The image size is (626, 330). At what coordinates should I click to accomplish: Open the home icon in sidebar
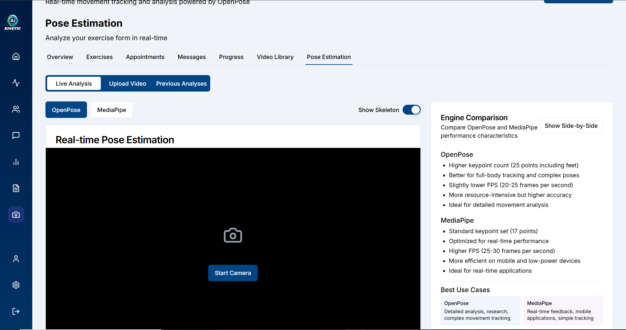(x=16, y=56)
